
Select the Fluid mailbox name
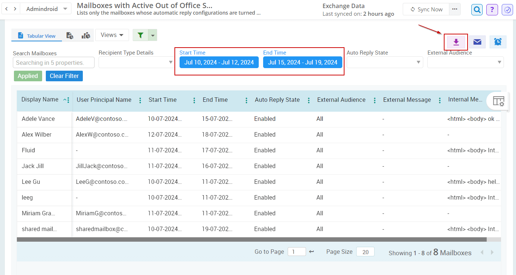point(29,150)
